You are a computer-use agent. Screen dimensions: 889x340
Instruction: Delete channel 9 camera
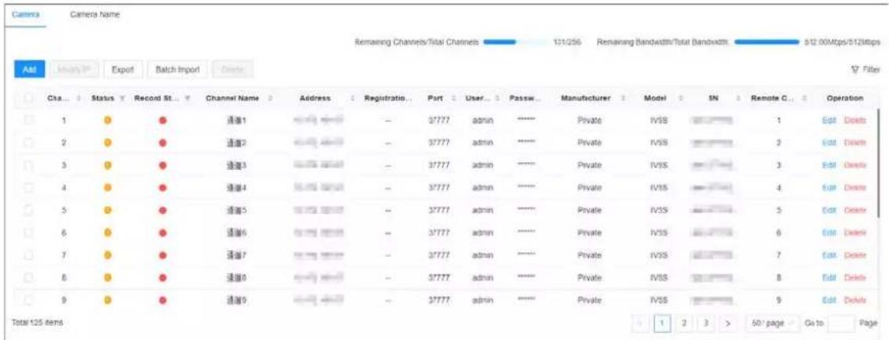point(855,299)
